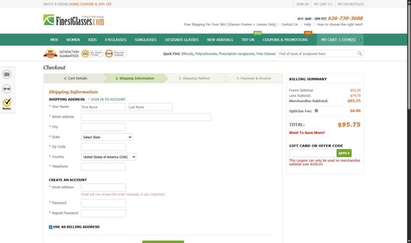Click the Norton secured badge
This screenshot has width=411, height=243.
click(x=7, y=104)
